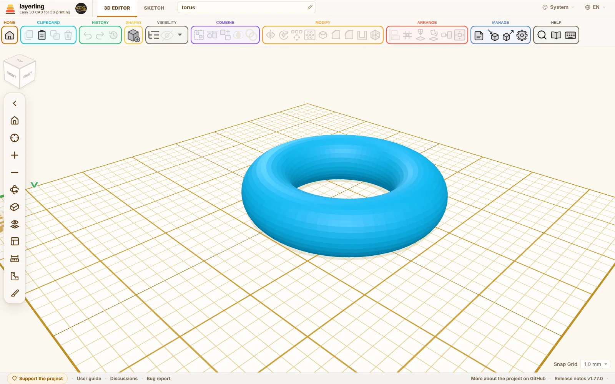
Task: Click the pencil edit icon in the sidebar
Action: 15,293
